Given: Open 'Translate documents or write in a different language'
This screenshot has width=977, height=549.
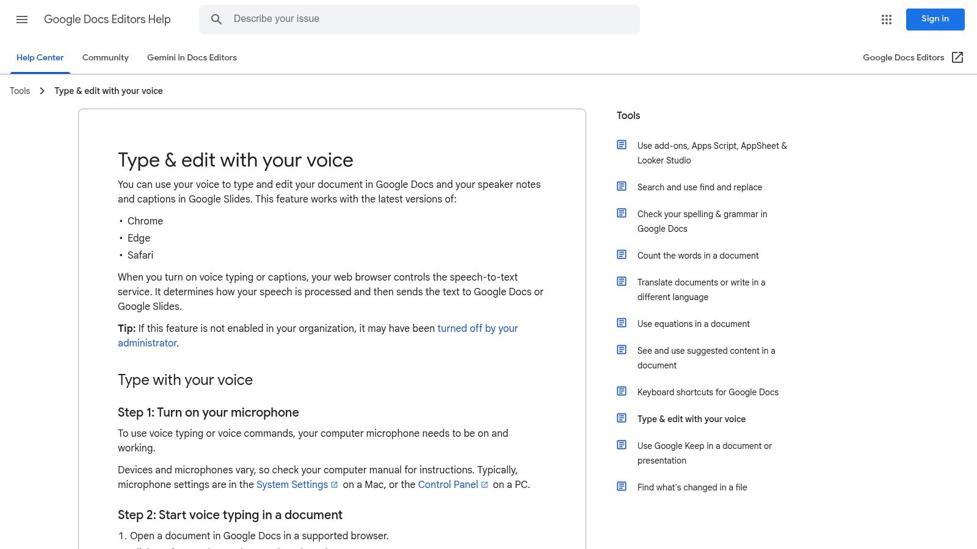Looking at the screenshot, I should [x=701, y=290].
